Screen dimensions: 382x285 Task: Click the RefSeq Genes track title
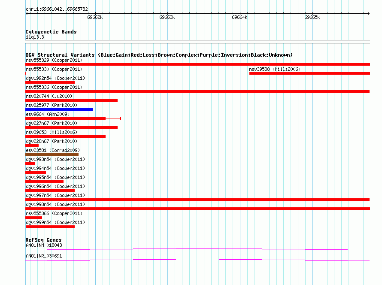[x=43, y=240]
